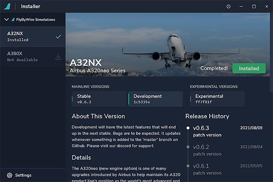Click the download icon beside A380X
The image size is (273, 182).
58,57
